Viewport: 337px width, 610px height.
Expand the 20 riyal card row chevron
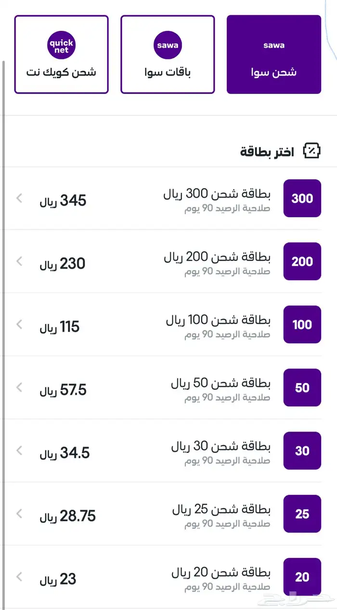(x=19, y=577)
